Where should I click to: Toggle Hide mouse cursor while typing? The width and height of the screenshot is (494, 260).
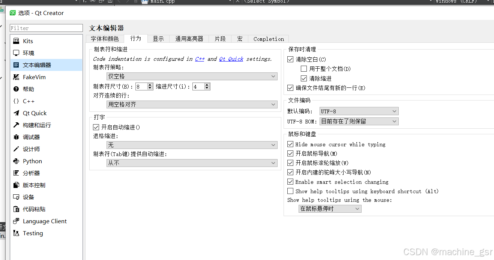click(x=290, y=144)
